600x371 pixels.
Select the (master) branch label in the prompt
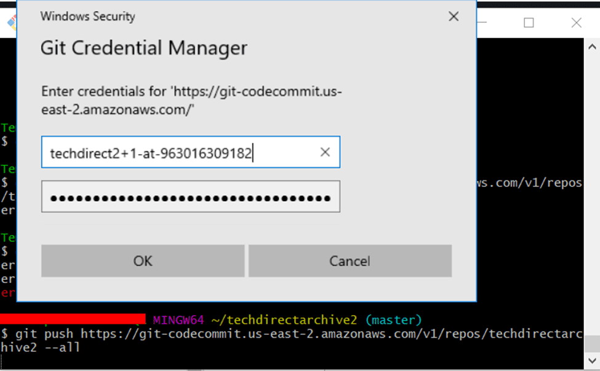pos(394,319)
